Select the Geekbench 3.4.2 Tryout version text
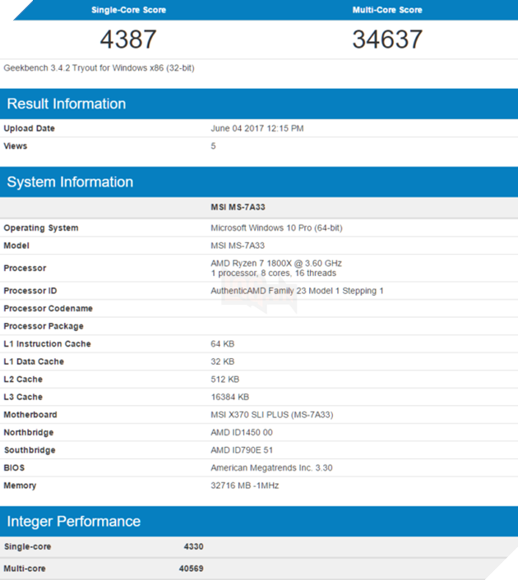This screenshot has width=518, height=580. 99,68
